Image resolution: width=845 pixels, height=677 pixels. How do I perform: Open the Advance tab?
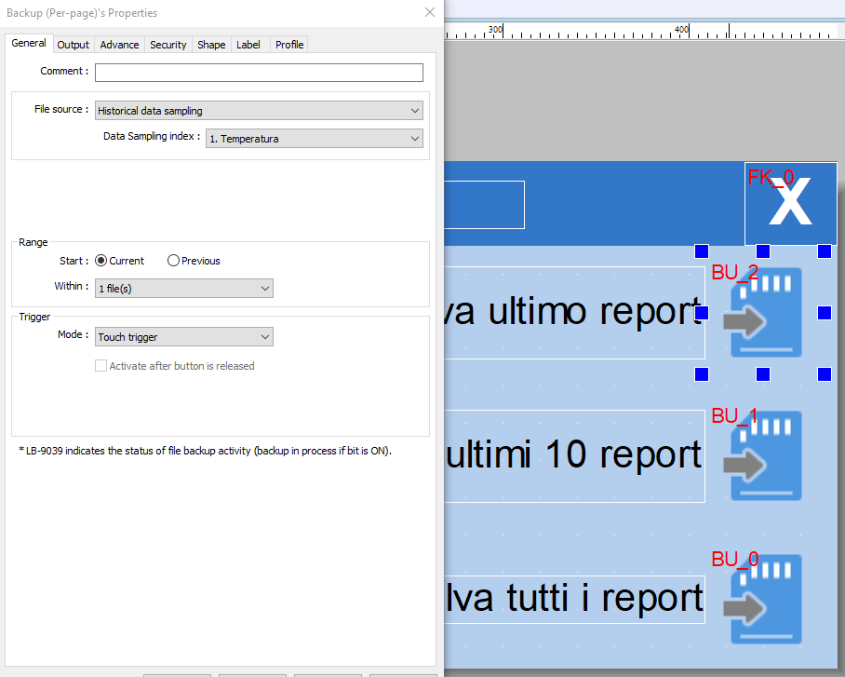coord(119,45)
